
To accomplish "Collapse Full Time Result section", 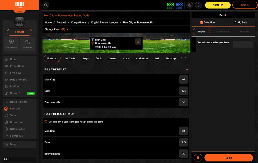I will (x=187, y=69).
